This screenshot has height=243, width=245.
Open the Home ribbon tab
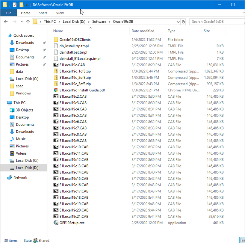coord(25,13)
